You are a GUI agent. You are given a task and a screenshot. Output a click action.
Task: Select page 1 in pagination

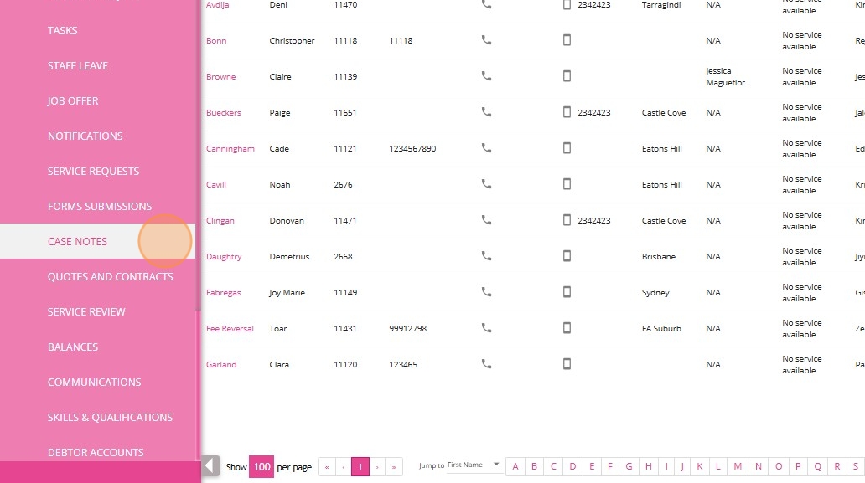(x=360, y=467)
